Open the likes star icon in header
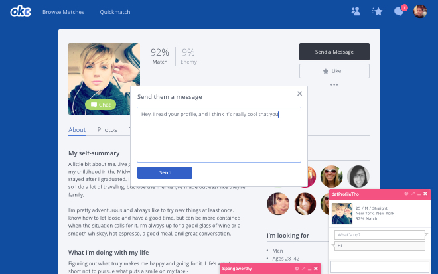 click(x=377, y=11)
